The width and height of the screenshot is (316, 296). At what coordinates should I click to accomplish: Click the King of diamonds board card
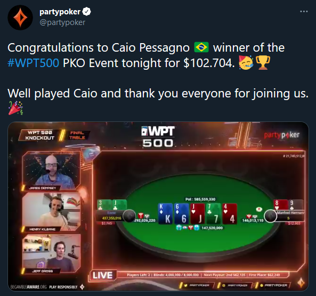click(165, 213)
